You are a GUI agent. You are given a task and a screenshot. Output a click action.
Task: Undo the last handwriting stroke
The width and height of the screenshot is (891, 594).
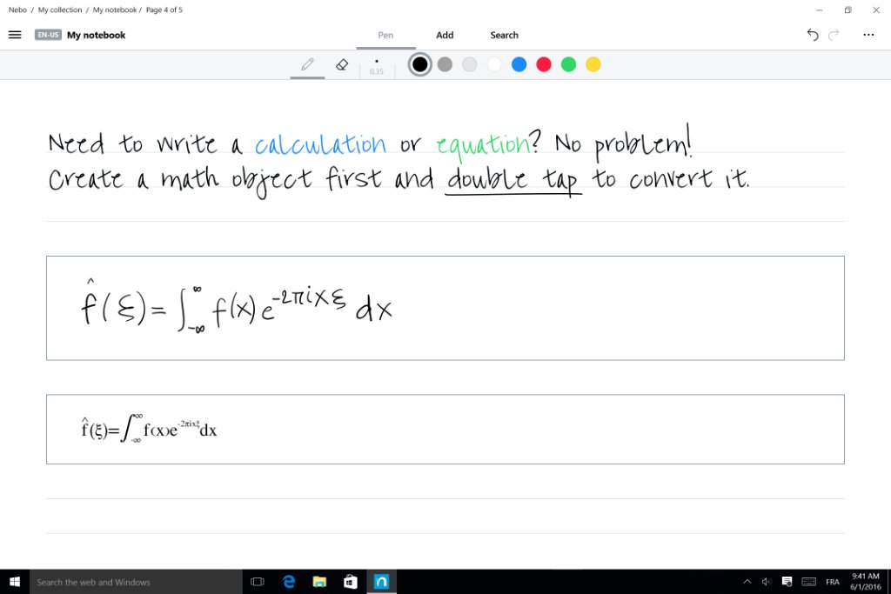[x=812, y=35]
